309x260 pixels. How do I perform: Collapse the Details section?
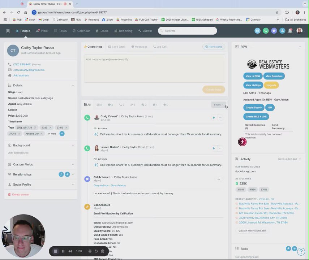[x=73, y=85]
